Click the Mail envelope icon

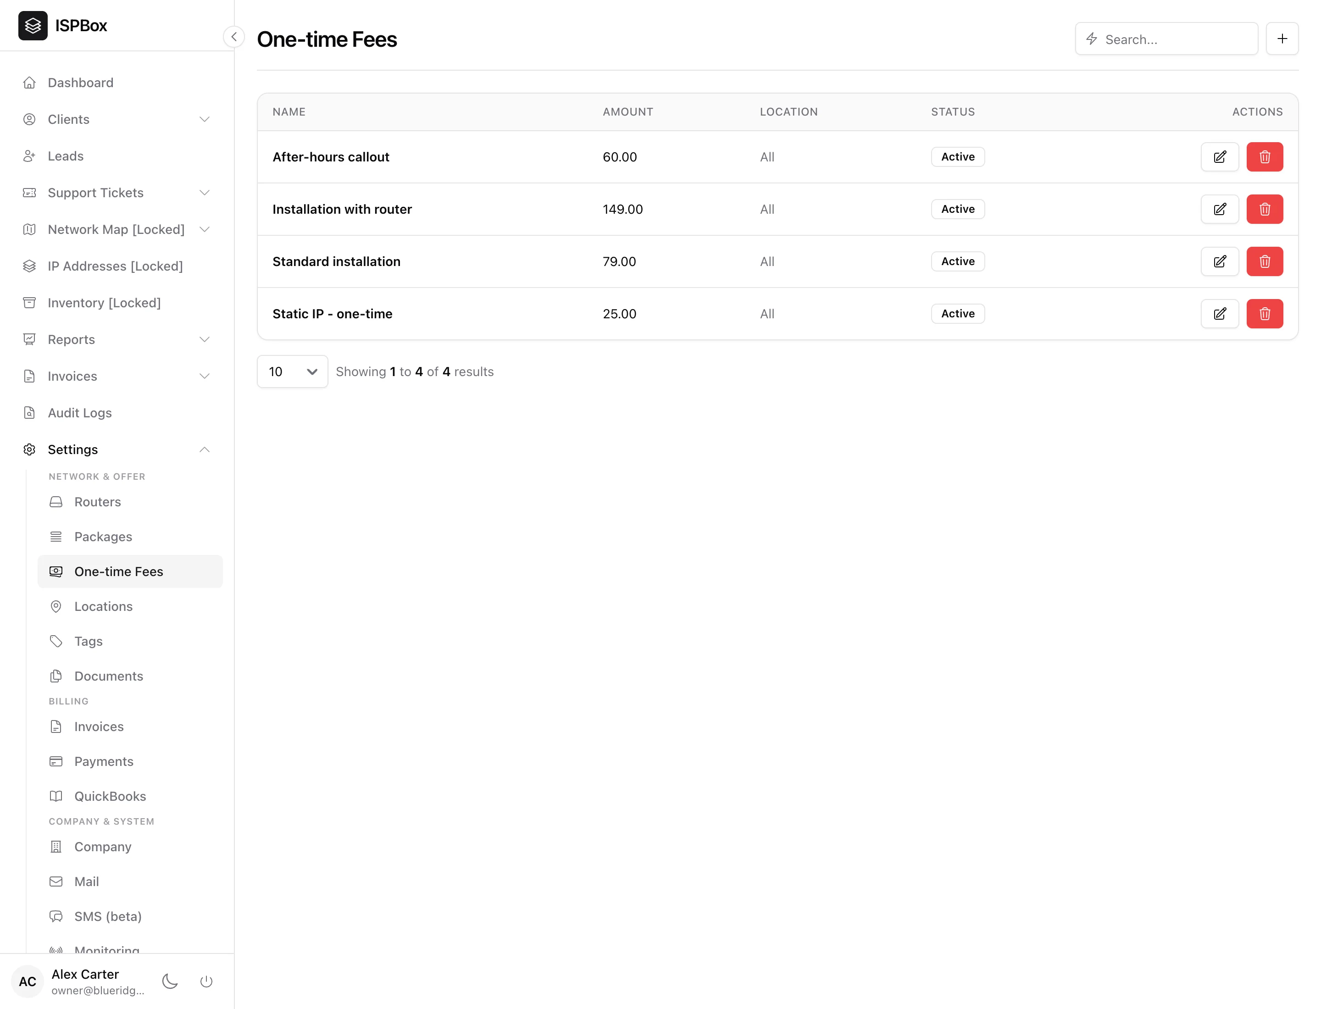point(56,881)
